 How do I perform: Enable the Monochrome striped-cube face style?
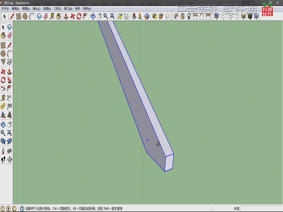[250, 16]
